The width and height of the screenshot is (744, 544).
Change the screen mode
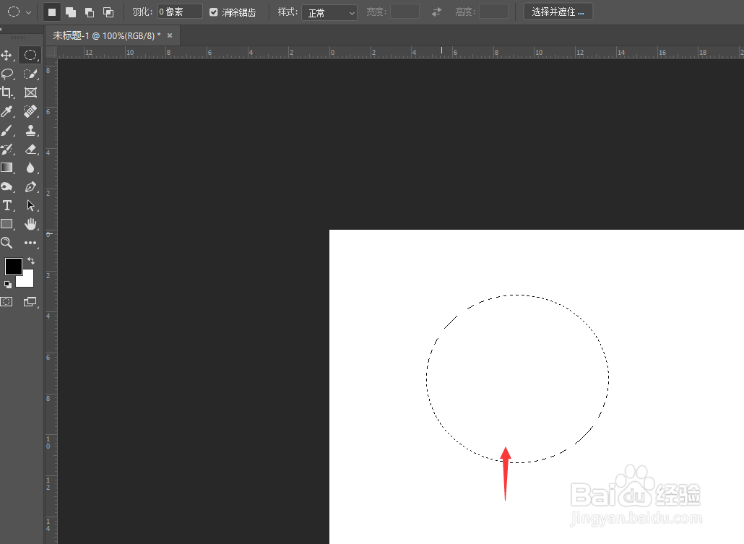30,302
